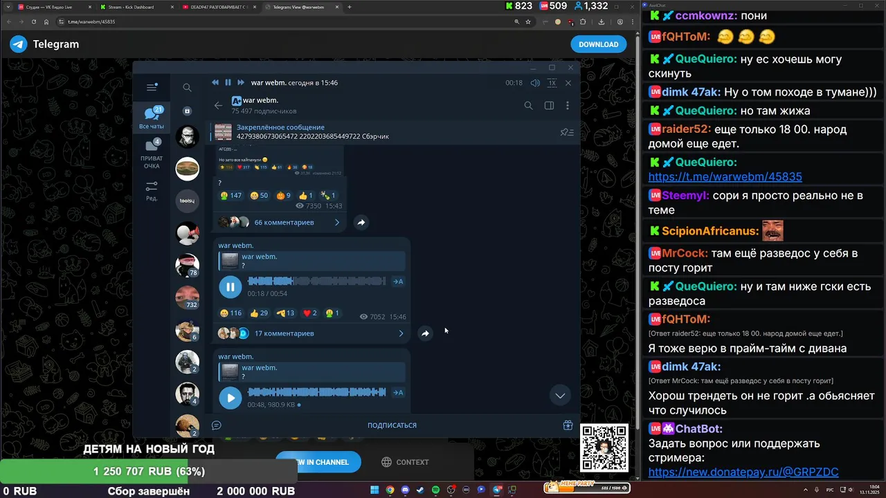This screenshot has width=886, height=498.
Task: Mute the player volume speaker icon
Action: [x=535, y=83]
